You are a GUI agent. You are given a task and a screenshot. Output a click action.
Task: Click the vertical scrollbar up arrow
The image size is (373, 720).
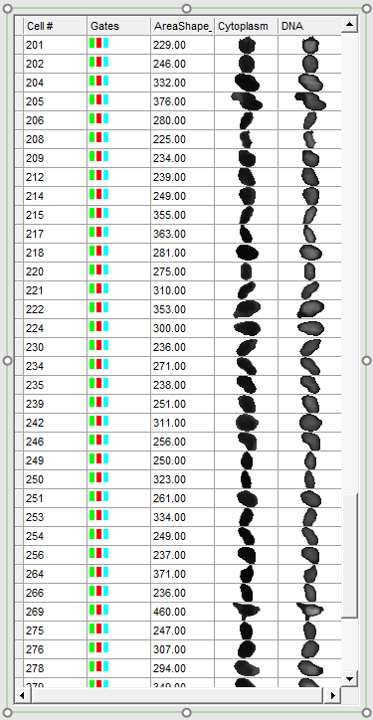tap(349, 24)
